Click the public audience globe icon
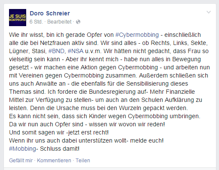 (x=78, y=22)
